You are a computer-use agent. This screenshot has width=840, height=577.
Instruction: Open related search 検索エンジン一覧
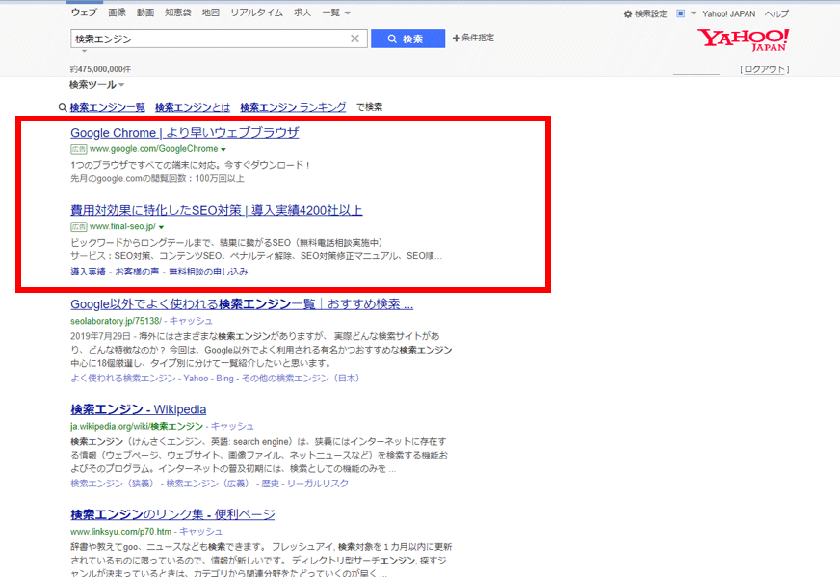(x=107, y=107)
